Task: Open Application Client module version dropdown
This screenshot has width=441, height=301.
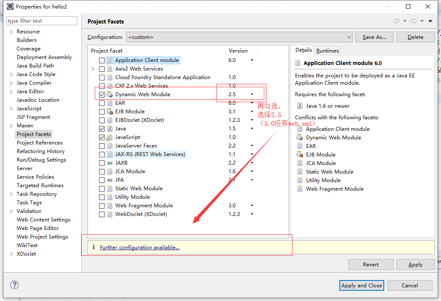Action: [x=252, y=60]
